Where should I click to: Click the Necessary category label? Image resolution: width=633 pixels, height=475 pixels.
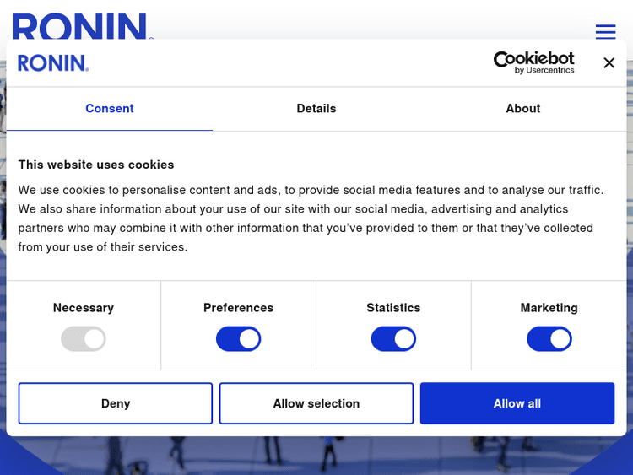tap(83, 308)
